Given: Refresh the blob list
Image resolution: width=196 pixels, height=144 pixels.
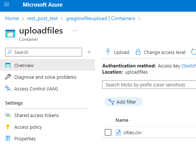Looking at the screenshot, I should (x=193, y=52).
